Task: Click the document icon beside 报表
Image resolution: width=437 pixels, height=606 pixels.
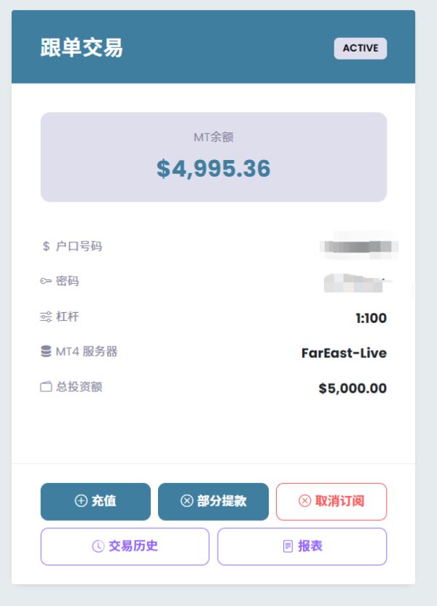Action: (x=288, y=546)
